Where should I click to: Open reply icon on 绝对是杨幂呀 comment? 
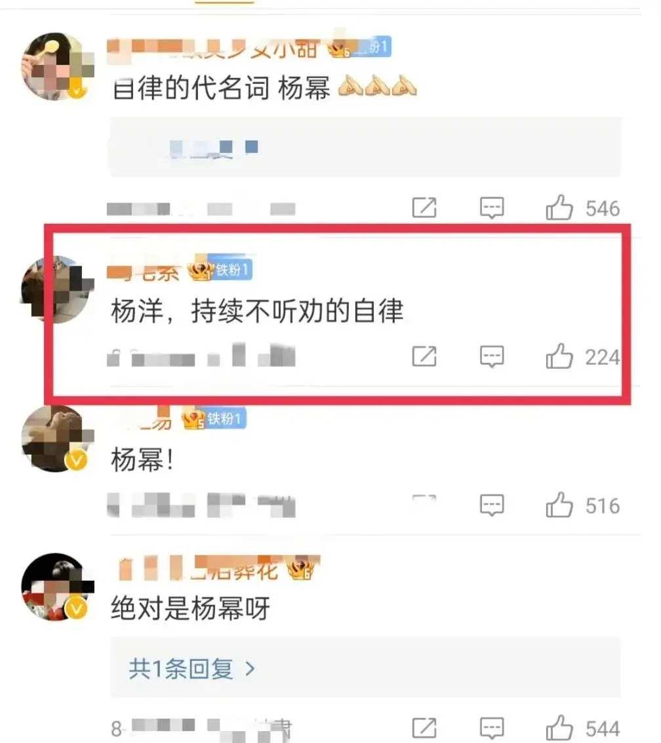(492, 728)
